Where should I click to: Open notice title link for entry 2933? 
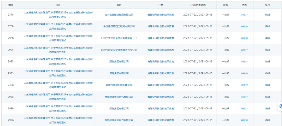pos(58,73)
